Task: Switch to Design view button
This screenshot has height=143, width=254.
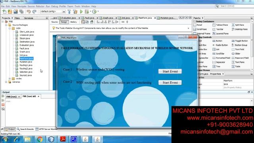Action: tap(64, 22)
